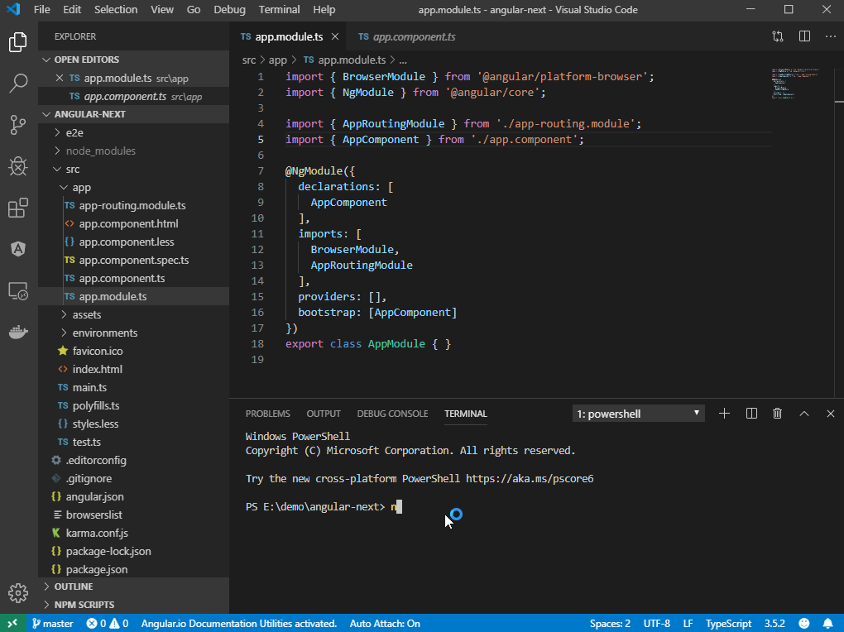Click the remote window indicator in status bar

pos(13,624)
